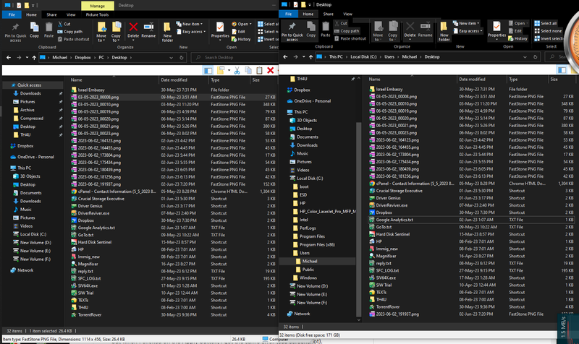Image resolution: width=579 pixels, height=344 pixels.
Task: Expand the New item menu in right window
Action: click(x=468, y=23)
